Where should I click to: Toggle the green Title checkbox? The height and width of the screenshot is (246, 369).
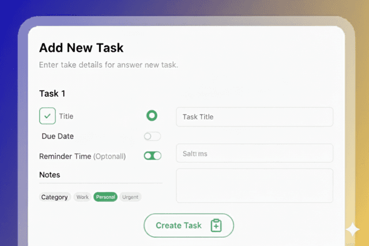pos(47,116)
